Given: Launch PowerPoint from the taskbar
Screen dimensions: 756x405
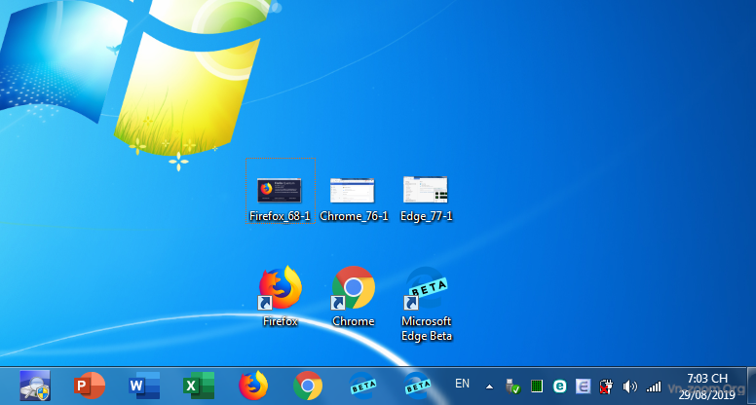Looking at the screenshot, I should (90, 386).
